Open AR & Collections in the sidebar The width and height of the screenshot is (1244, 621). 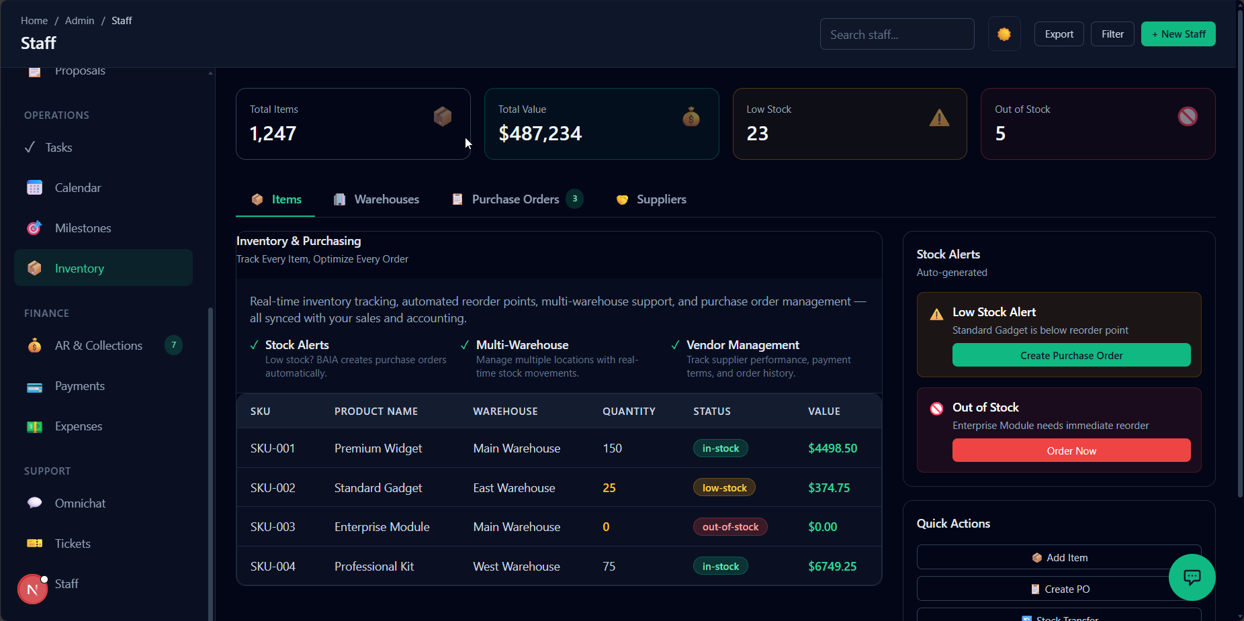(x=98, y=345)
